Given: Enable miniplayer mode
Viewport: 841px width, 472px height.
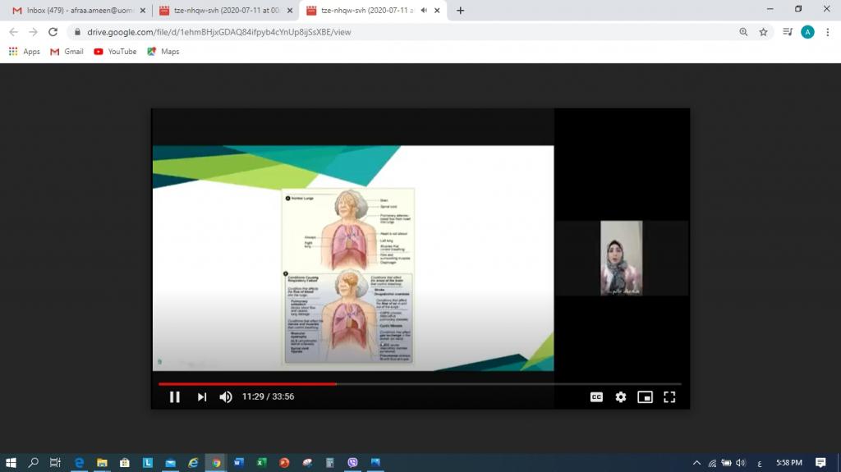Looking at the screenshot, I should (x=645, y=397).
